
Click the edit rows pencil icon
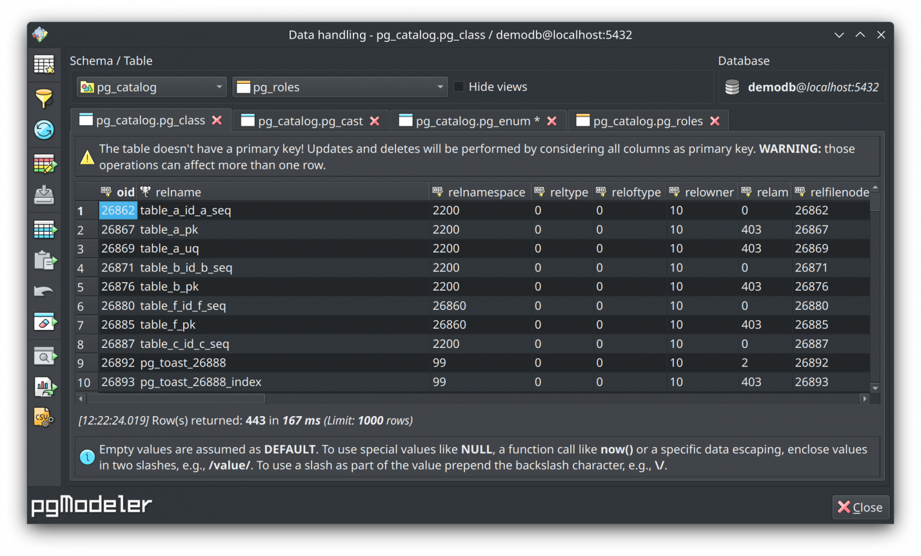coord(45,164)
